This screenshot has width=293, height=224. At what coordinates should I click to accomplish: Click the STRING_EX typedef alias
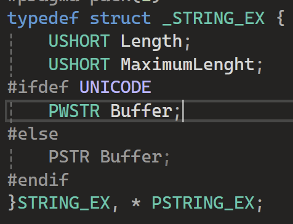tap(64, 203)
